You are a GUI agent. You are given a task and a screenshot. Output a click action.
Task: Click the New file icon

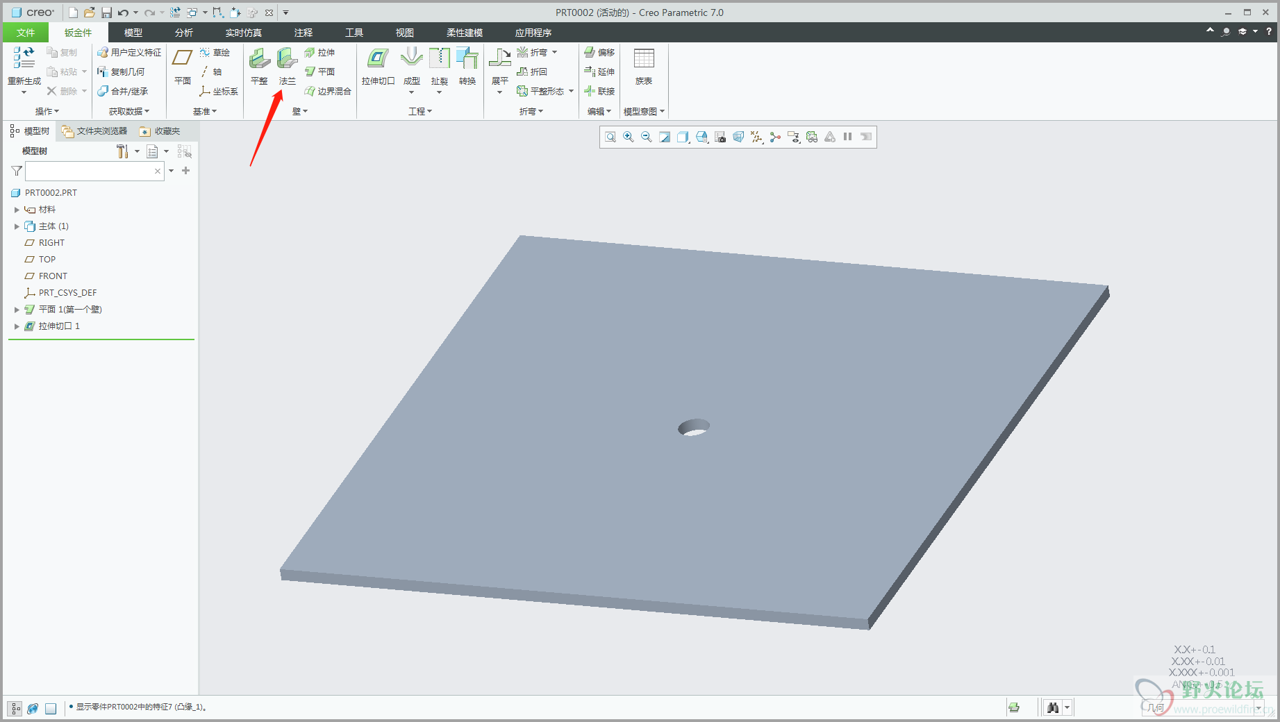(x=73, y=12)
